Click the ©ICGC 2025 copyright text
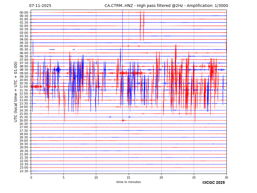This screenshot has width=257, height=193. coord(213,183)
